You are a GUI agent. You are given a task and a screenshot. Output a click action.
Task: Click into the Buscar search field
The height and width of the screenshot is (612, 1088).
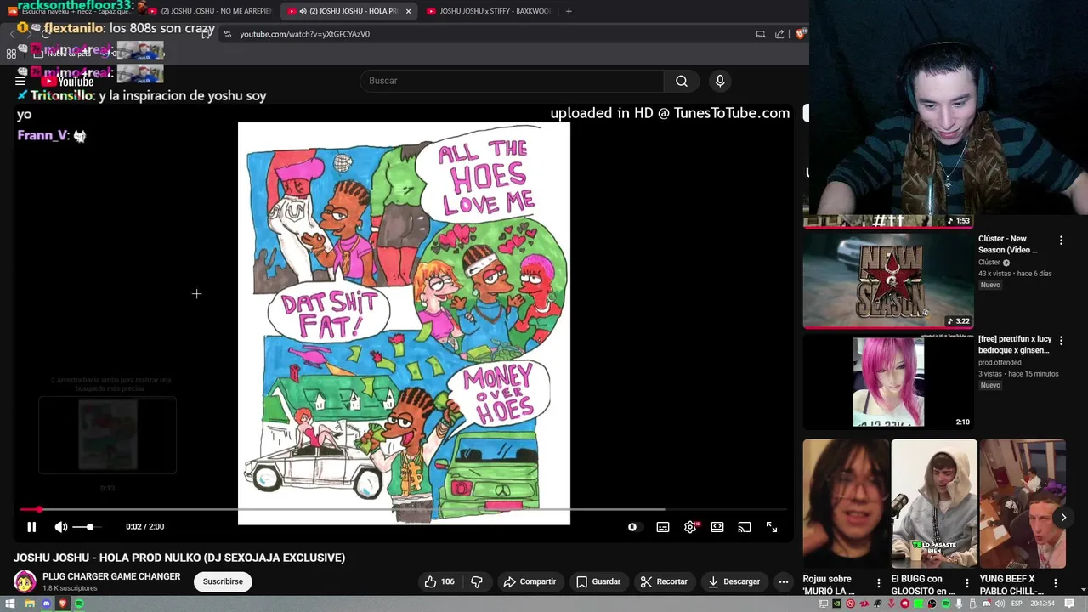point(513,81)
